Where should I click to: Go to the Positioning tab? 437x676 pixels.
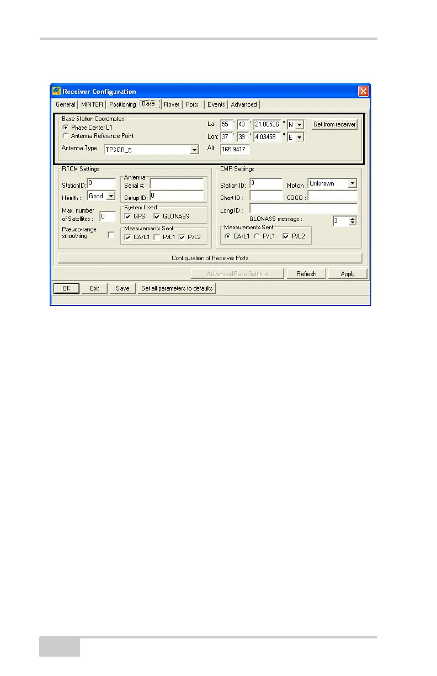(122, 104)
